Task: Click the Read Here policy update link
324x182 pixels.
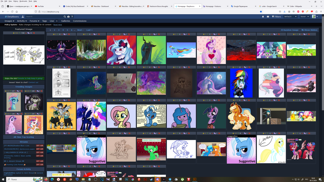Action: [58, 25]
